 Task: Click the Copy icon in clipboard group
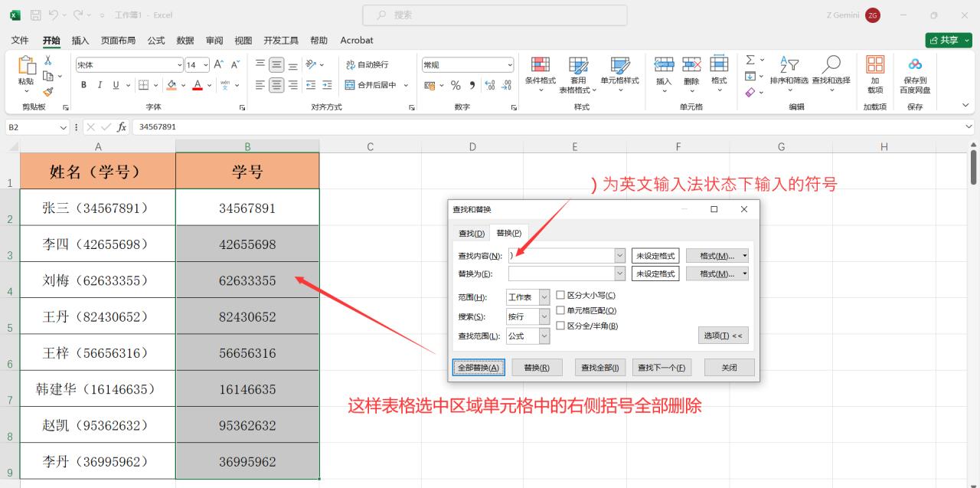[48, 76]
